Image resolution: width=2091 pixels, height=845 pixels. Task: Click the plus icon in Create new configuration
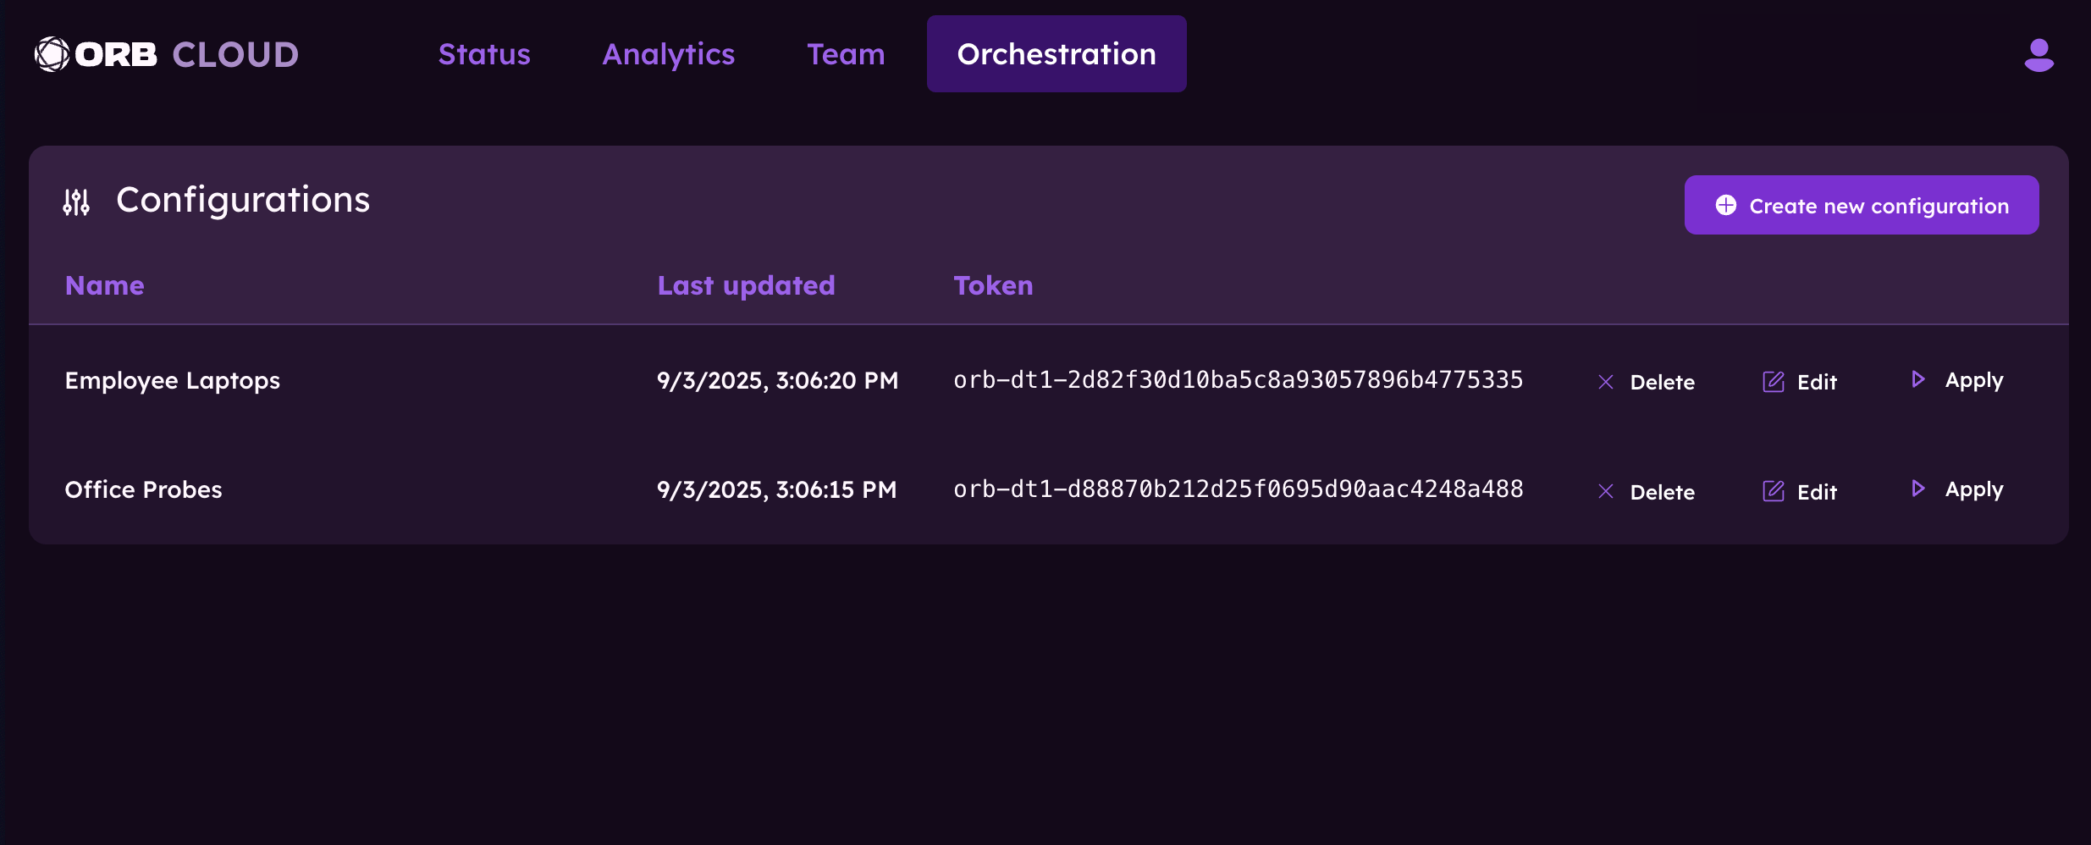[1725, 205]
